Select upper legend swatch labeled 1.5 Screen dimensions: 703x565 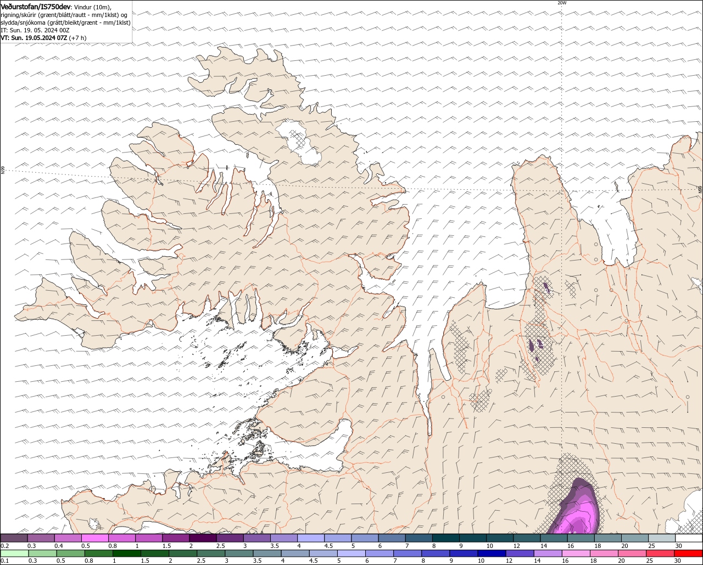176,538
